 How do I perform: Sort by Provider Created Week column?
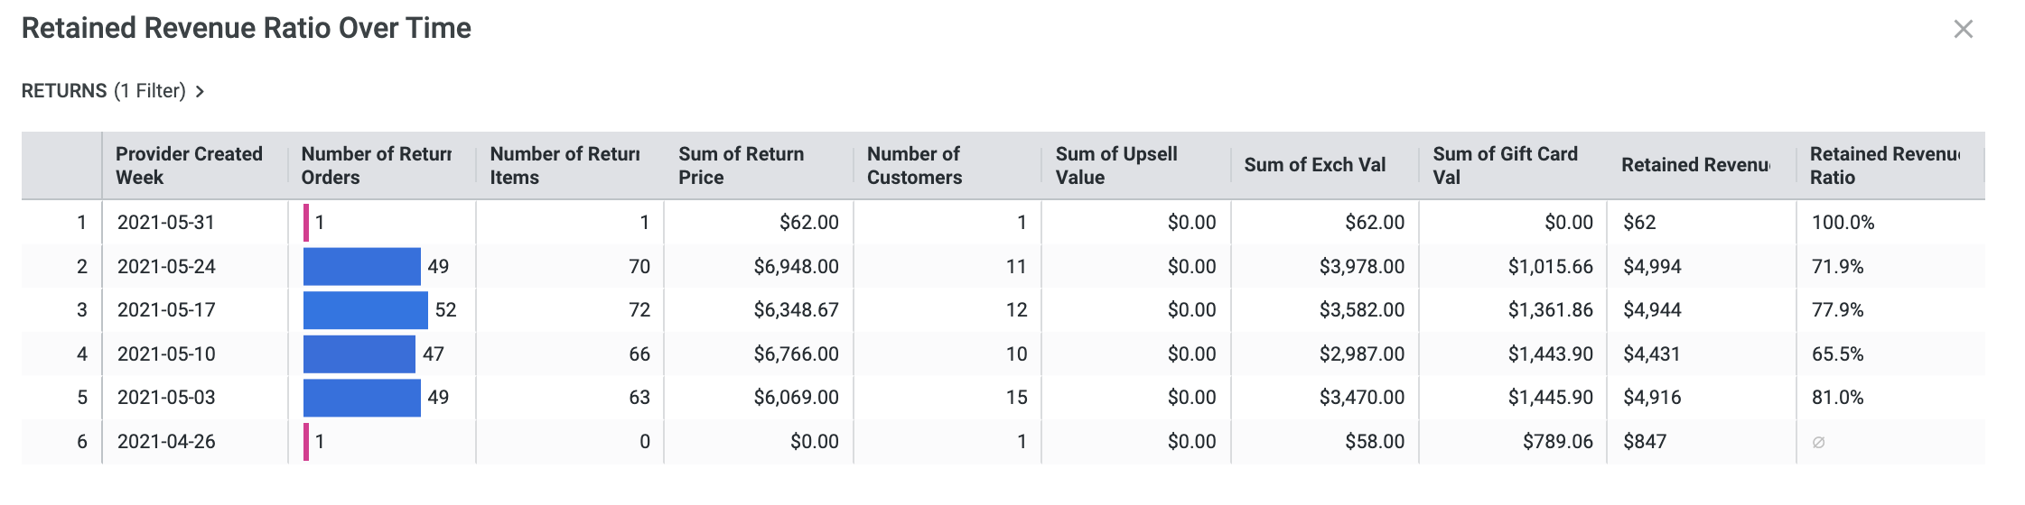click(189, 165)
